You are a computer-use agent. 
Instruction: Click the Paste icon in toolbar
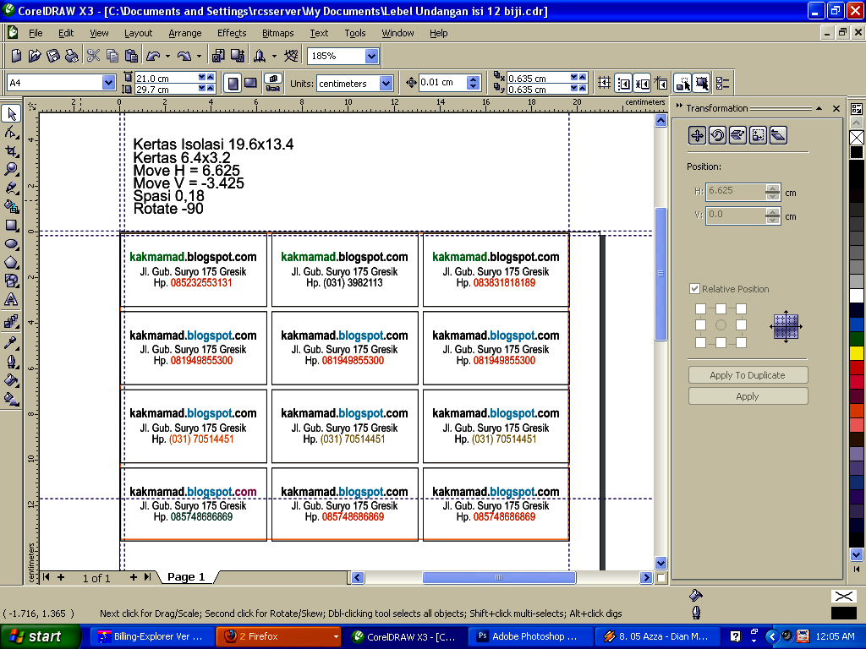click(131, 56)
